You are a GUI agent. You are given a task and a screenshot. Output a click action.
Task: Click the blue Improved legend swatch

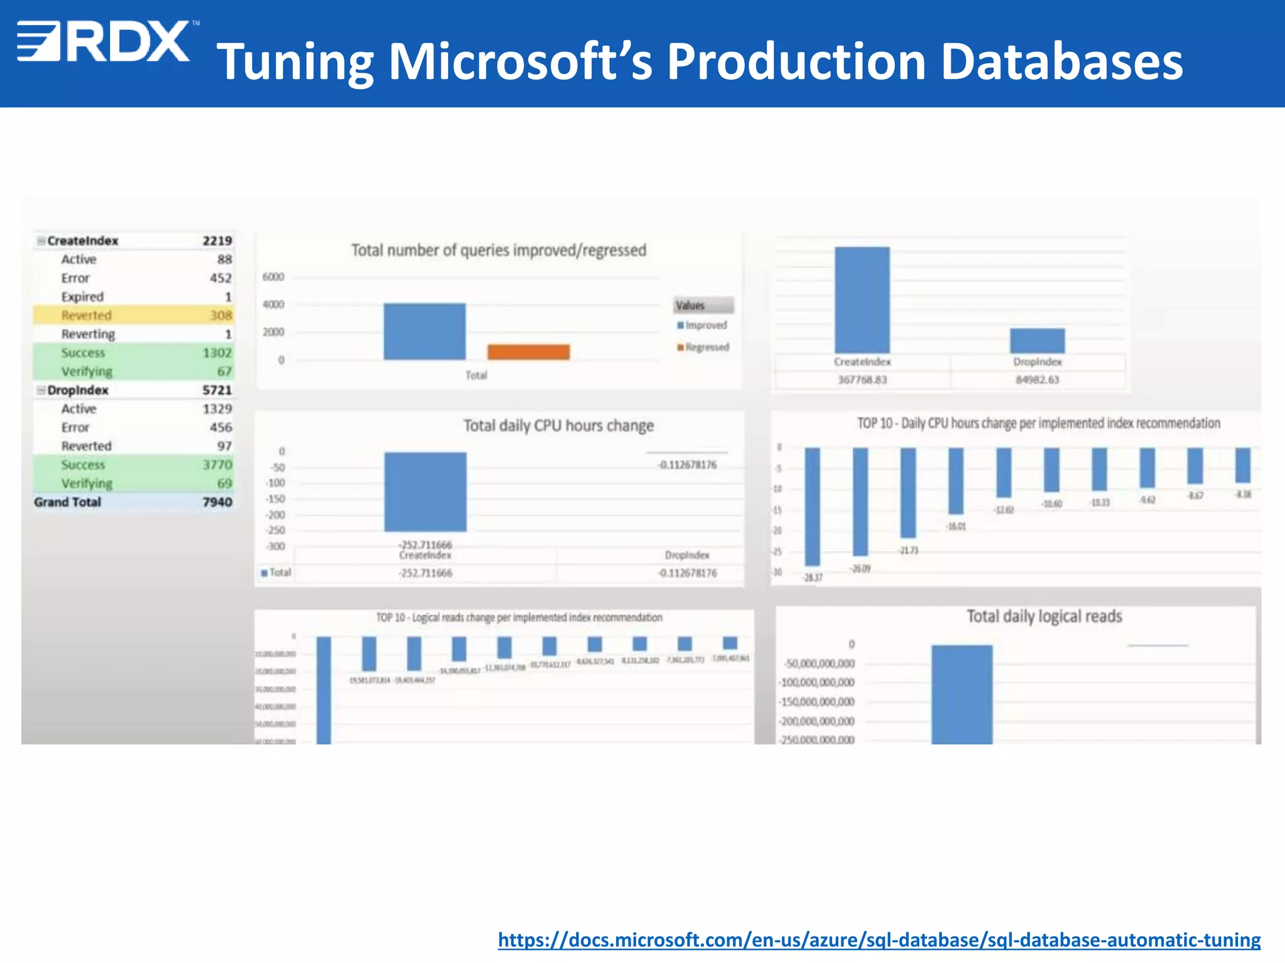tap(680, 325)
